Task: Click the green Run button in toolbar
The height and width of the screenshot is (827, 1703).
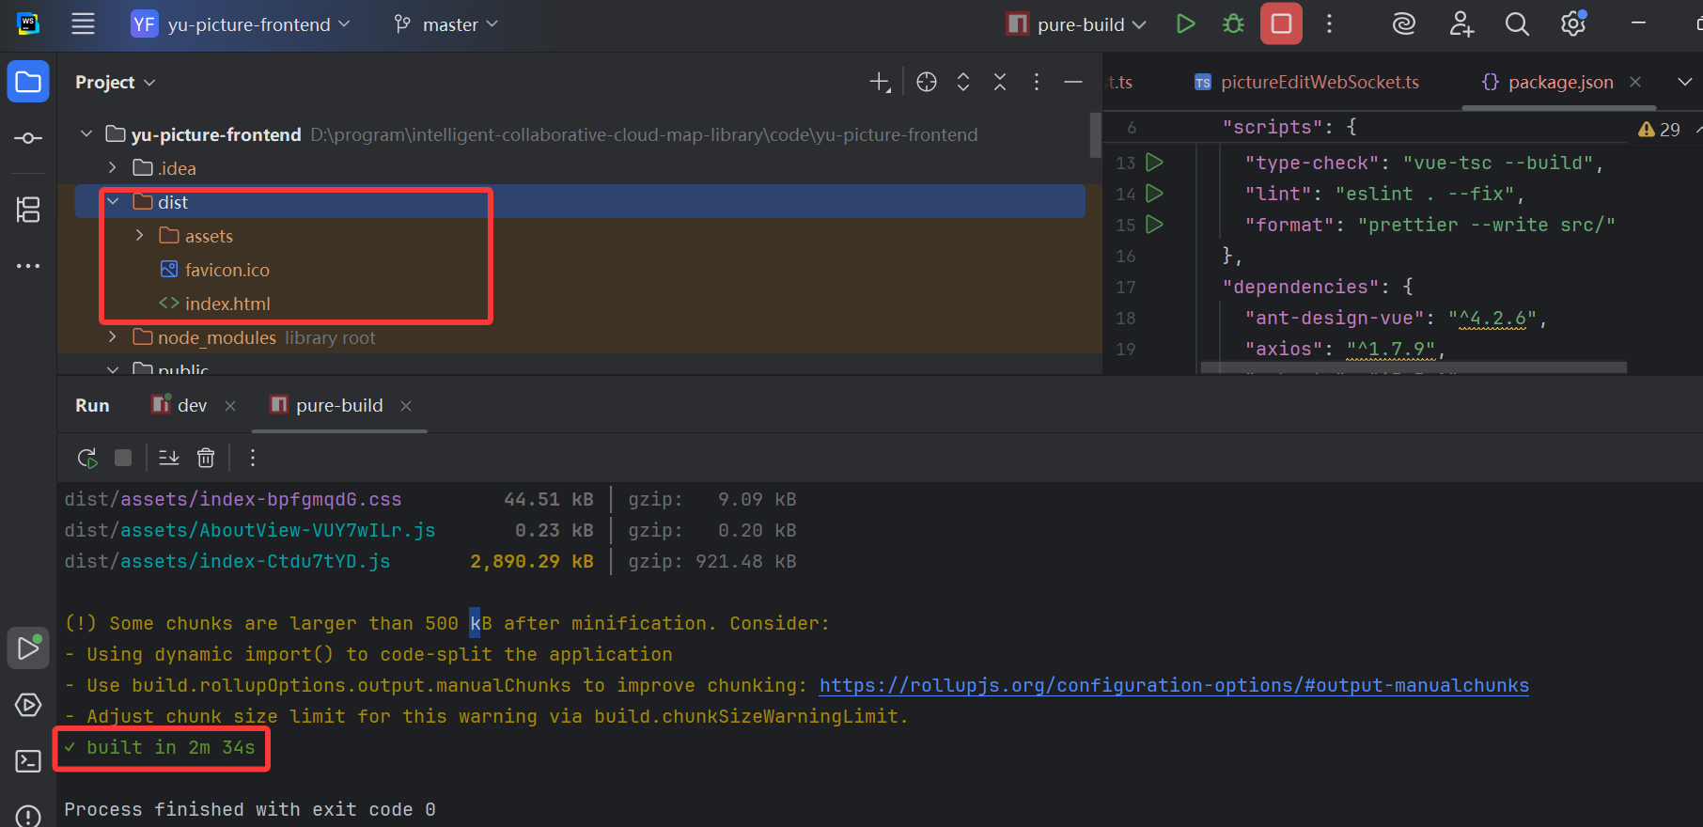Action: [1185, 24]
